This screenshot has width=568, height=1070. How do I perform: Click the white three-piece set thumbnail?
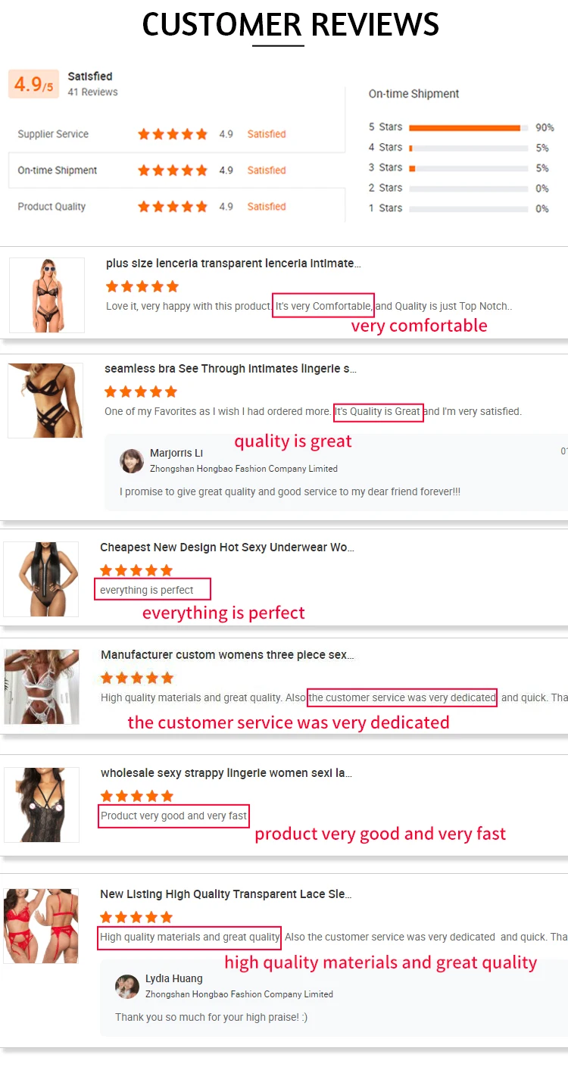click(42, 687)
